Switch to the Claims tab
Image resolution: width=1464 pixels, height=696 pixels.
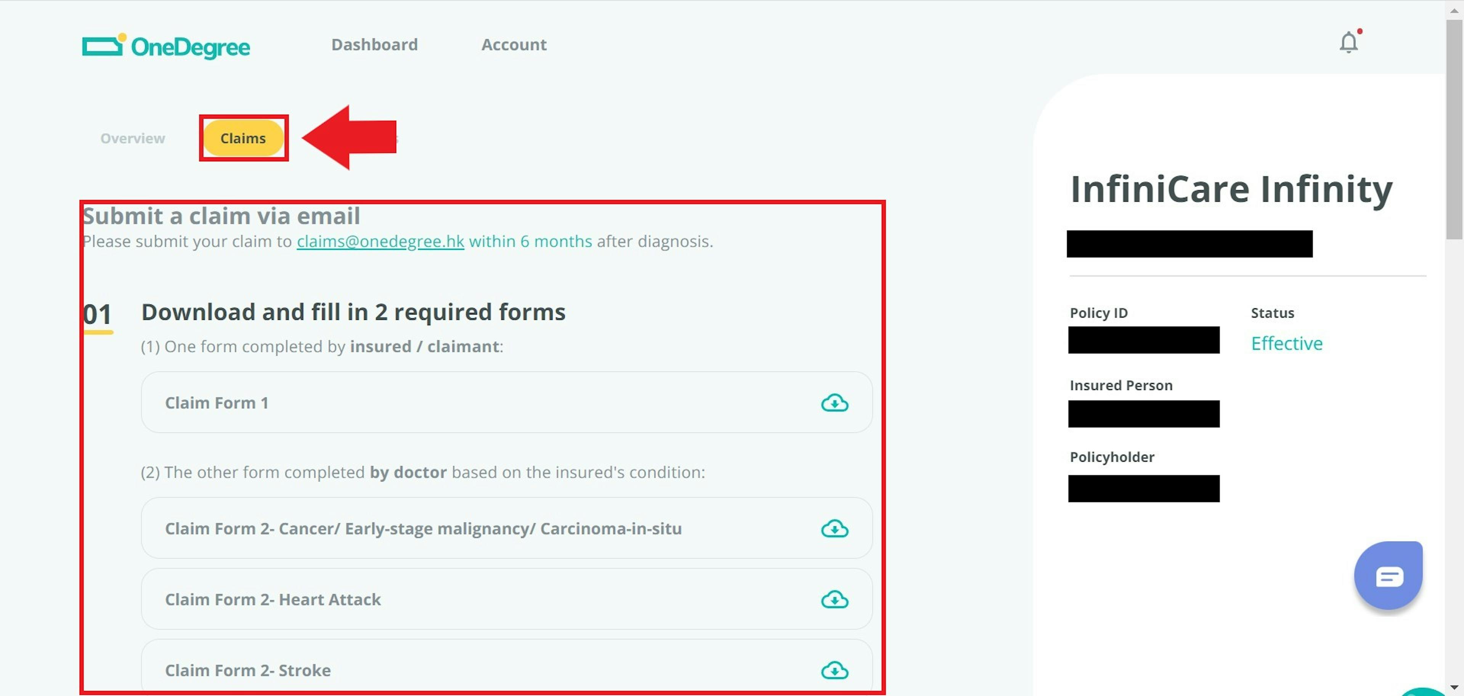click(244, 137)
